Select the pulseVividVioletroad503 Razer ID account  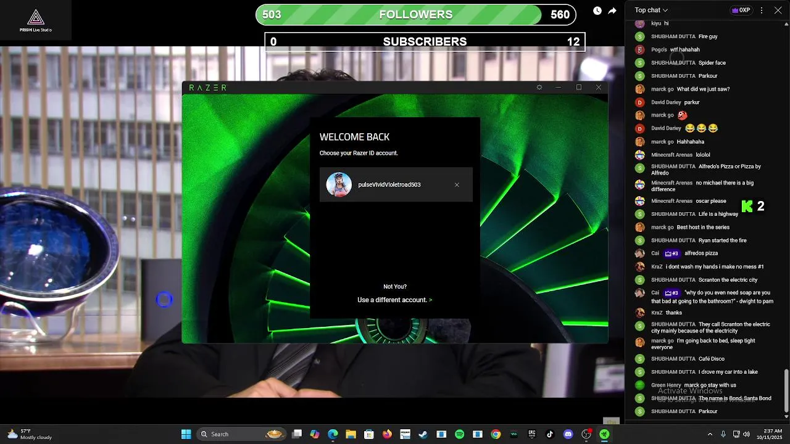coord(396,184)
